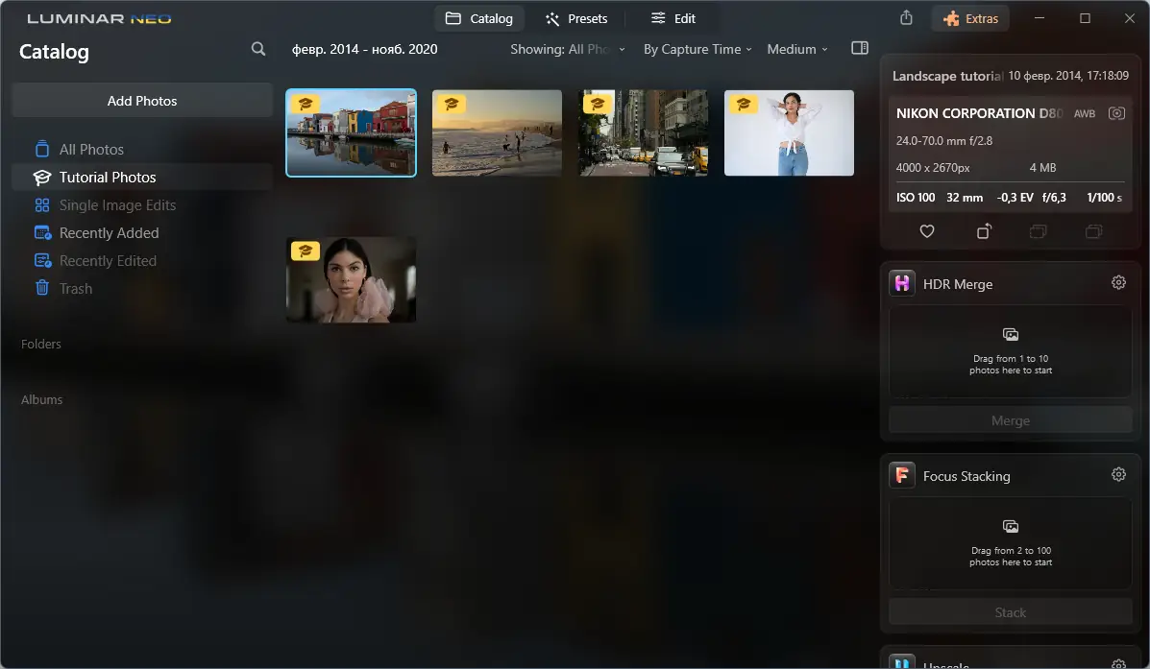Viewport: 1150px width, 669px height.
Task: Select the city street taxi thumbnail
Action: coord(643,132)
